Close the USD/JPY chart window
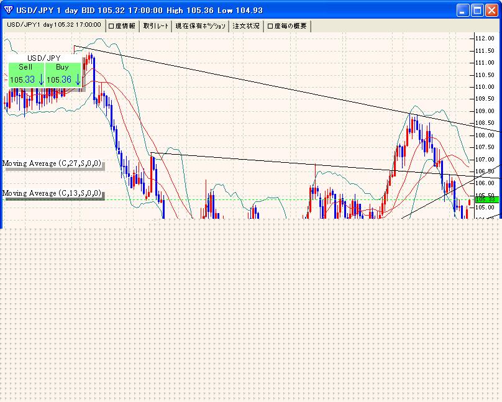The image size is (502, 402). pyautogui.click(x=491, y=10)
